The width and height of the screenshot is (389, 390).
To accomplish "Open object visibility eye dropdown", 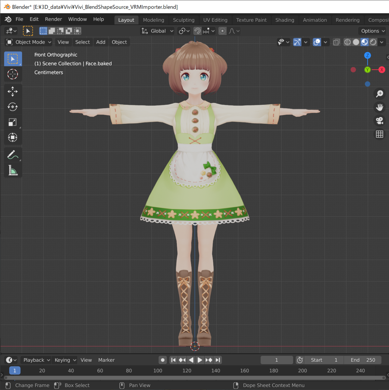I will [284, 42].
